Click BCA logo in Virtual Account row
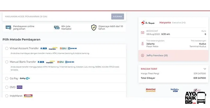 (x=43, y=48)
